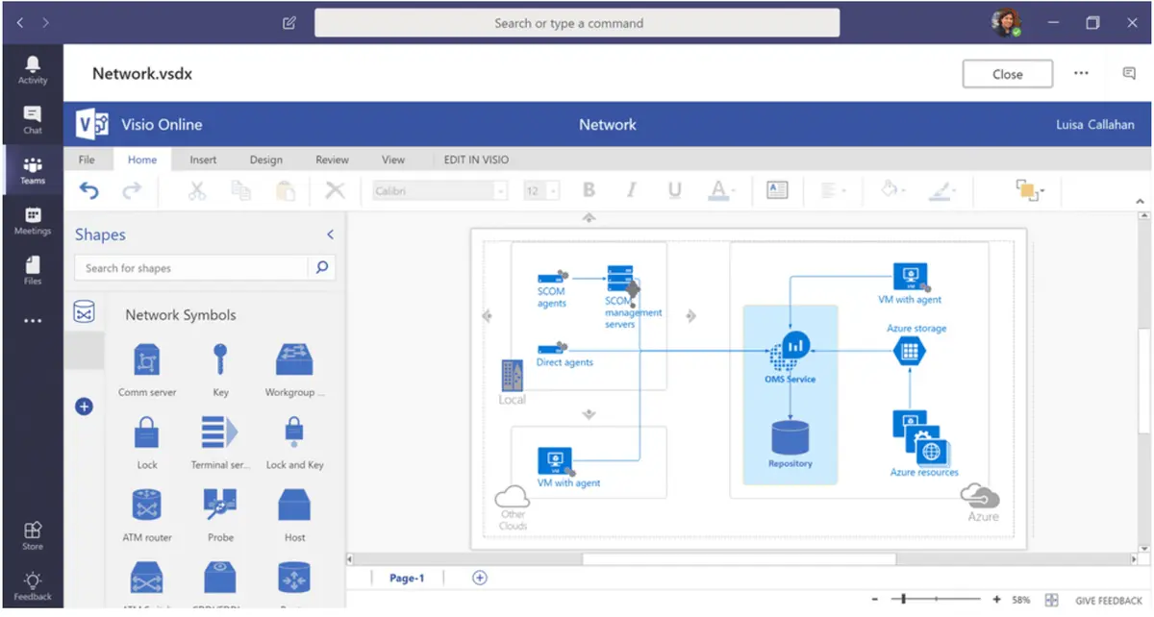1154x617 pixels.
Task: Collapse the Shapes panel
Action: tap(330, 234)
